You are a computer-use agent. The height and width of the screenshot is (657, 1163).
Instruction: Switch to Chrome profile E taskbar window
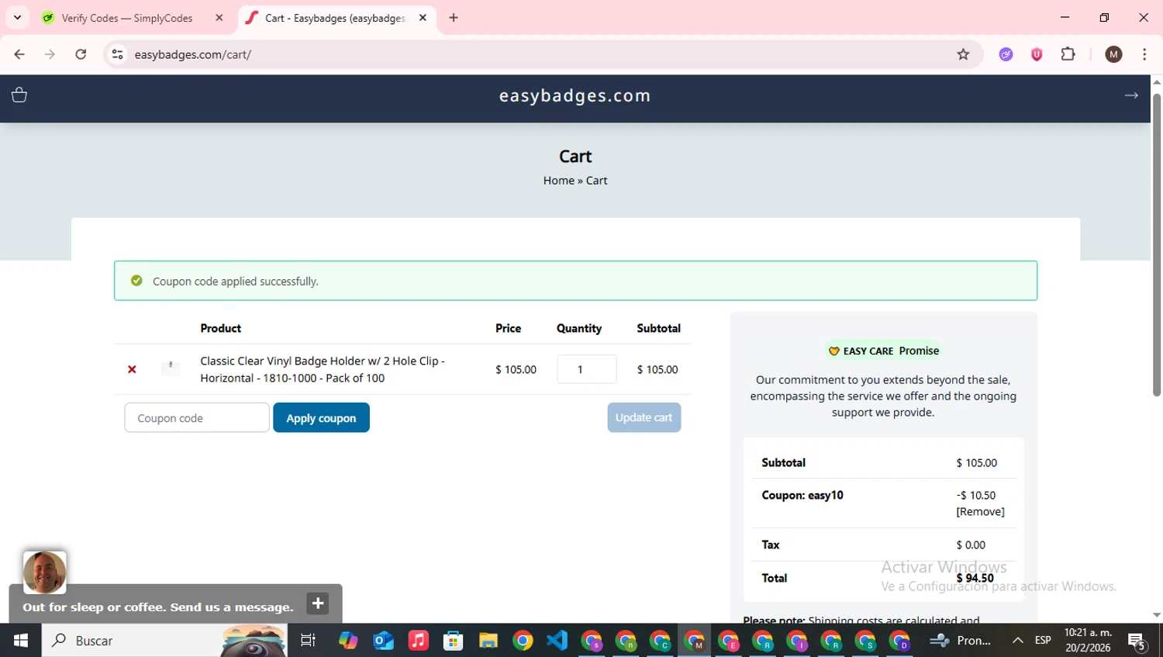pyautogui.click(x=729, y=641)
